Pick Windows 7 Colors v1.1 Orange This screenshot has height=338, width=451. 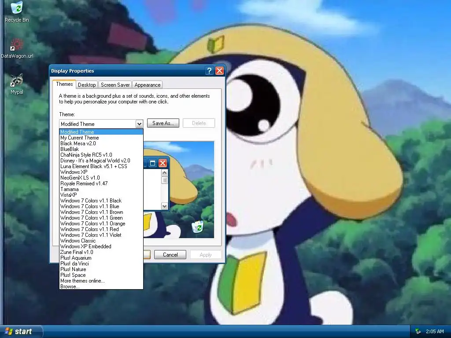tap(101, 224)
